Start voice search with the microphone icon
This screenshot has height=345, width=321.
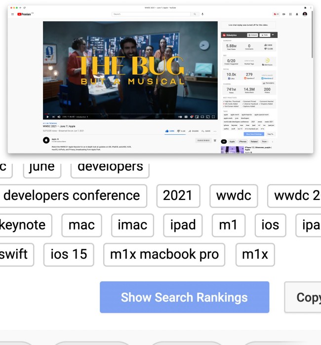coord(202,14)
